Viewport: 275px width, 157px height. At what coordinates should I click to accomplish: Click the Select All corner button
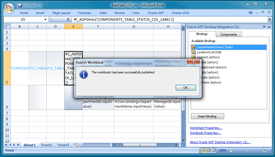tap(7, 27)
